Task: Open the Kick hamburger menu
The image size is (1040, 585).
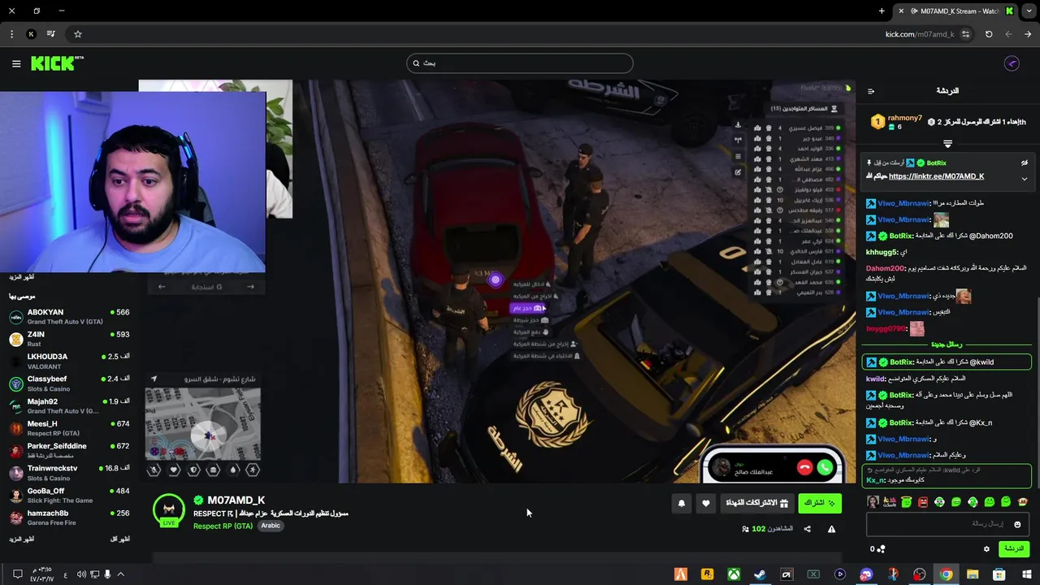Action: pos(16,63)
